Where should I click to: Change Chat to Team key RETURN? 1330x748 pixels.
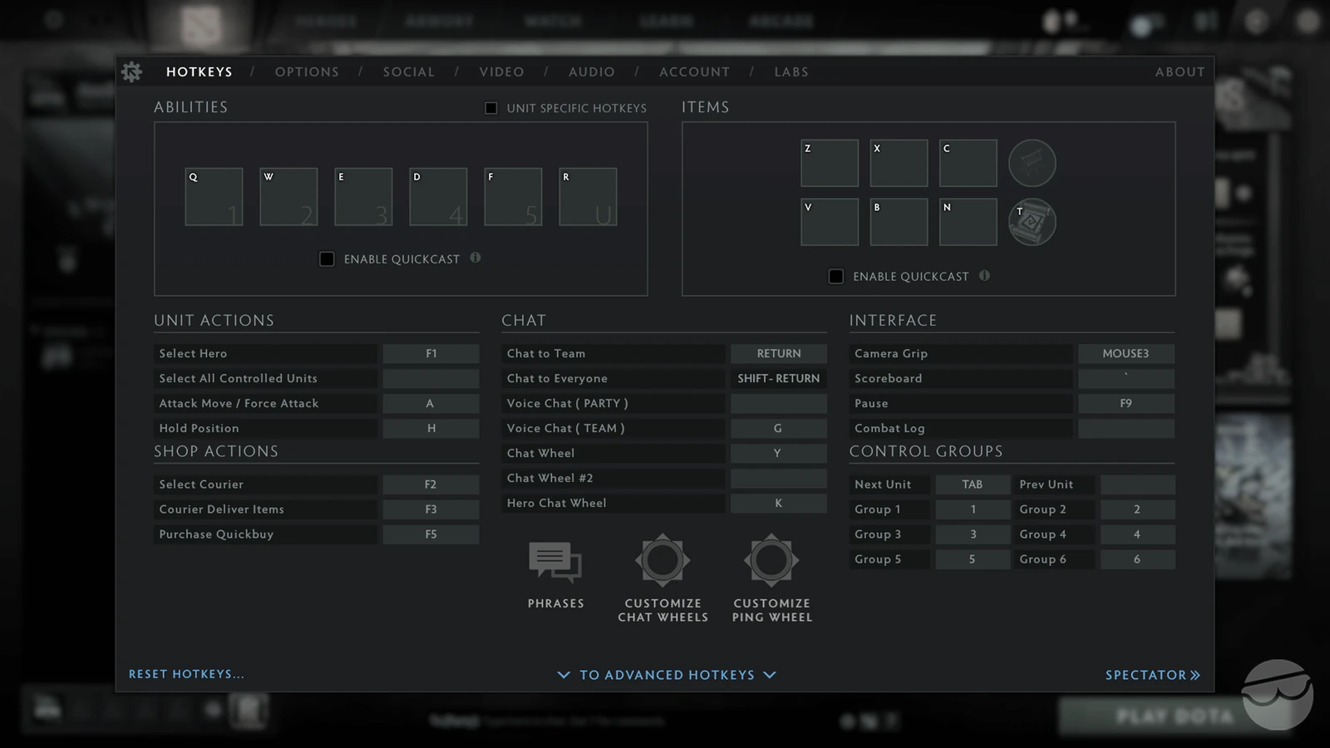click(x=779, y=353)
